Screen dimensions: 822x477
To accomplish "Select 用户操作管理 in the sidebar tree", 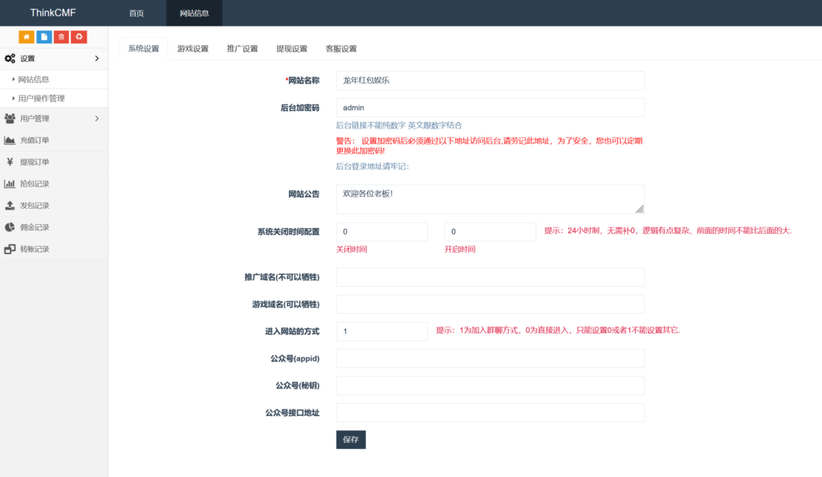I will (41, 98).
